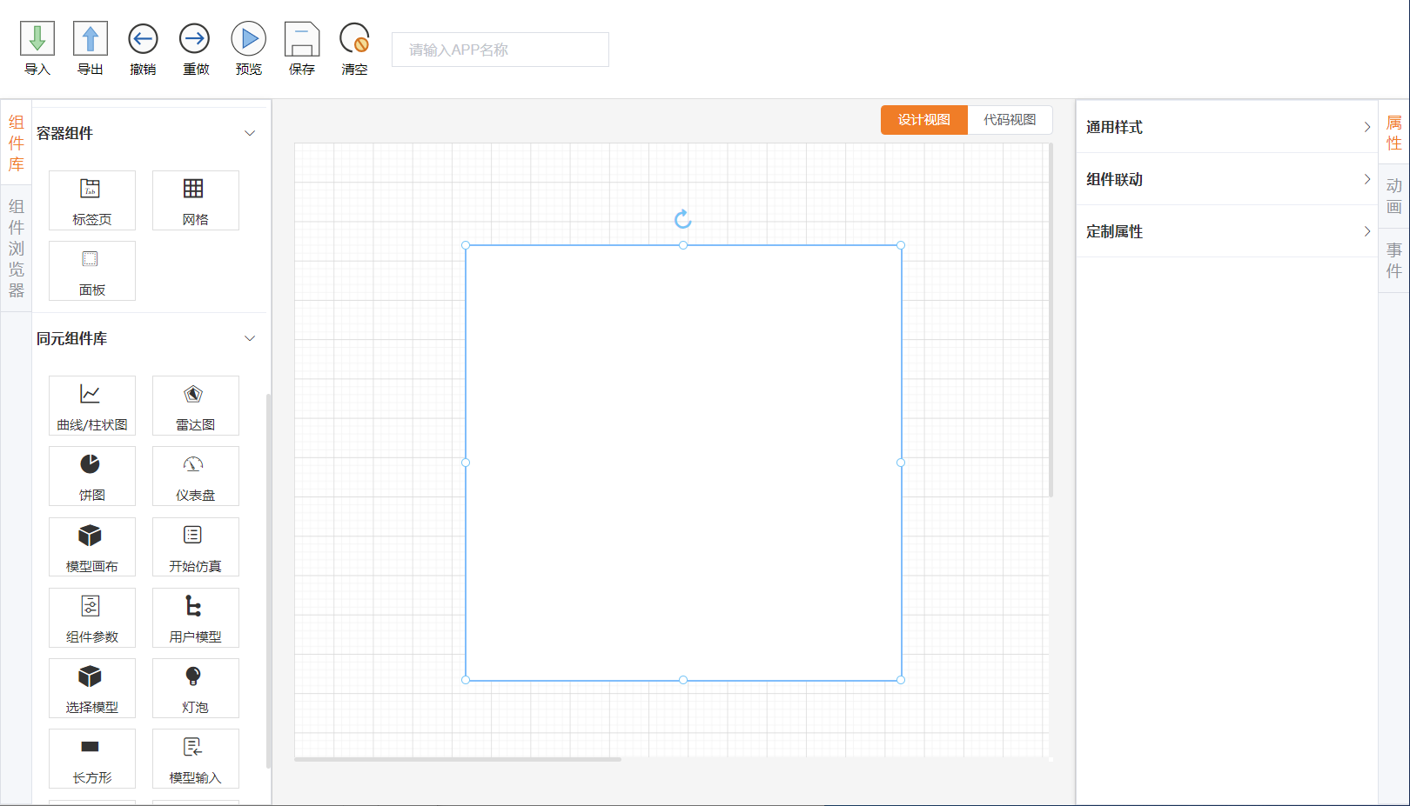Click the 同元组件库 heading text
1410x806 pixels.
tap(71, 338)
